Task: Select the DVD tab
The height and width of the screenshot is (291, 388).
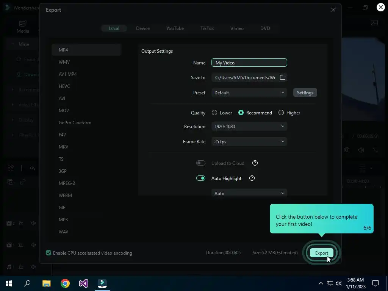Action: point(265,28)
